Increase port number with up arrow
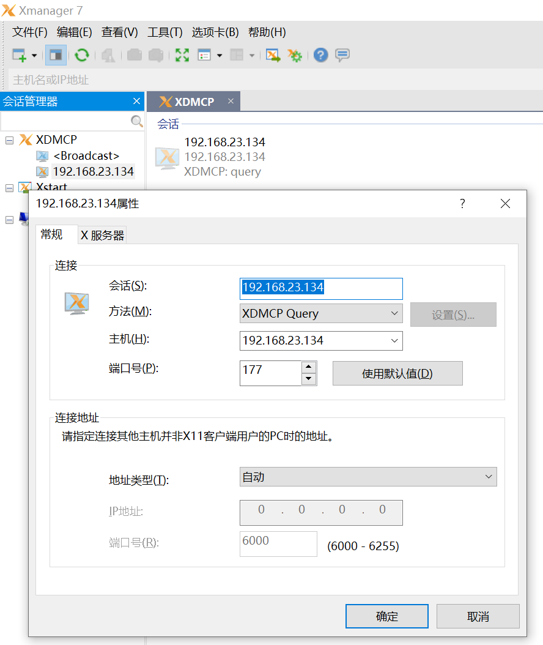The width and height of the screenshot is (543, 645). click(309, 367)
